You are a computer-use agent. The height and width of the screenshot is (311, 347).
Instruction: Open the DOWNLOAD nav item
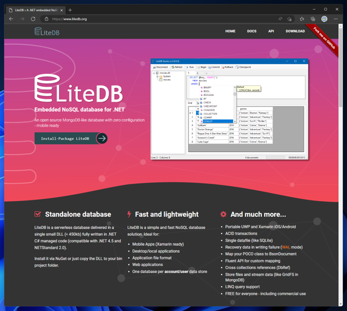[x=295, y=31]
